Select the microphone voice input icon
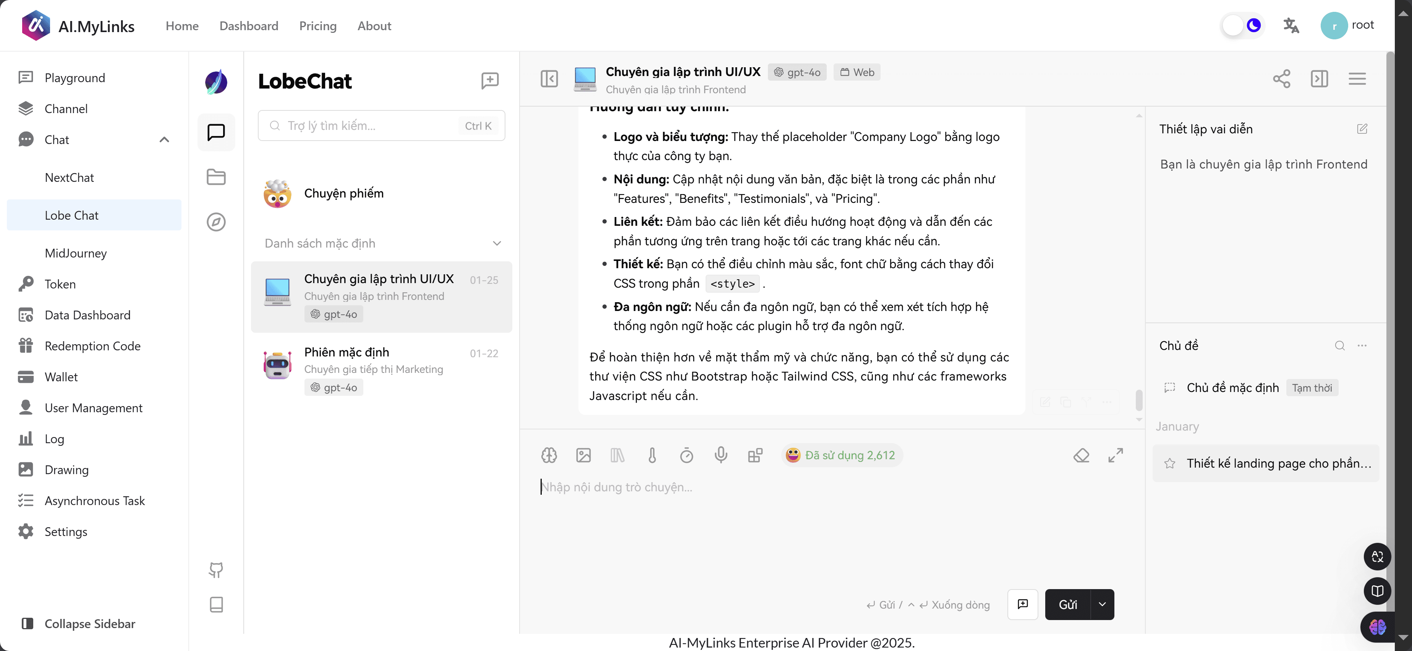This screenshot has width=1412, height=651. click(x=721, y=455)
